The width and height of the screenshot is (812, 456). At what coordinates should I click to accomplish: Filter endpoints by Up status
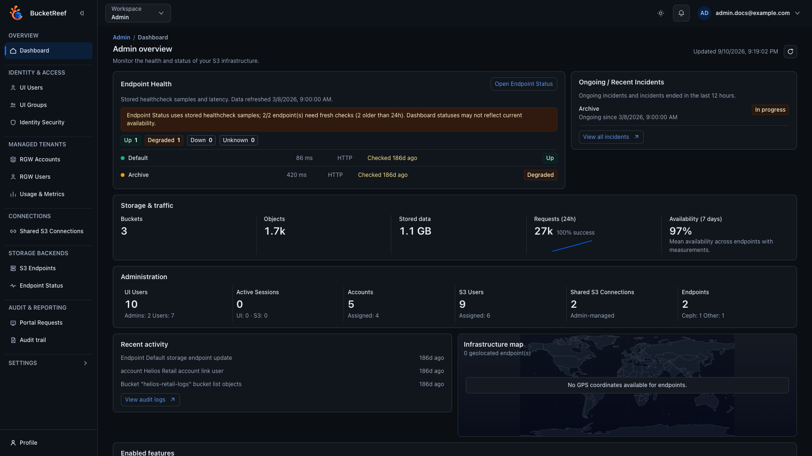pos(131,140)
